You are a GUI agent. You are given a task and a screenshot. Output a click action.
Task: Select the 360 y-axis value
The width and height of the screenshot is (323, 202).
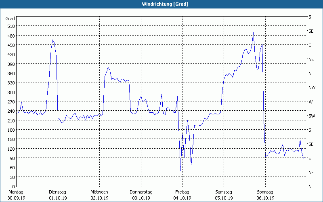pos(11,74)
